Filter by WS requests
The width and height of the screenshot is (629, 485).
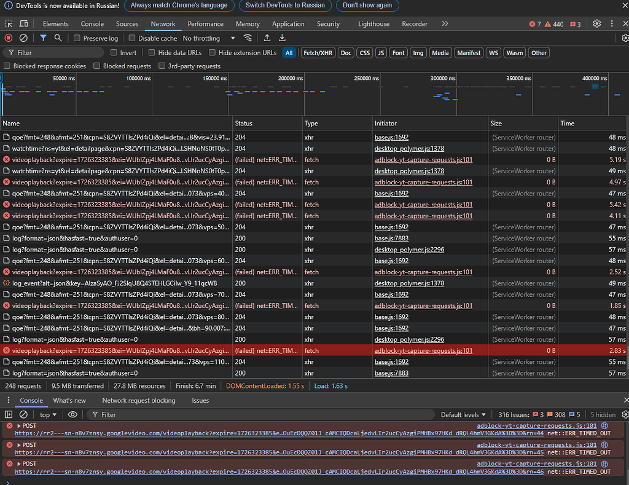pyautogui.click(x=493, y=53)
